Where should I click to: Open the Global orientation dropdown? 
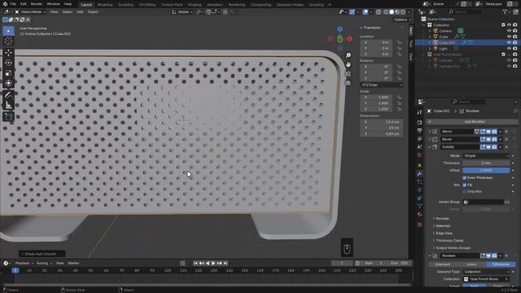(182, 12)
